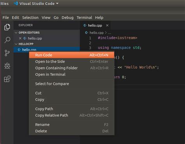This screenshot has height=144, width=185.
Task: Choose Open in Terminal
Action: tap(71, 75)
